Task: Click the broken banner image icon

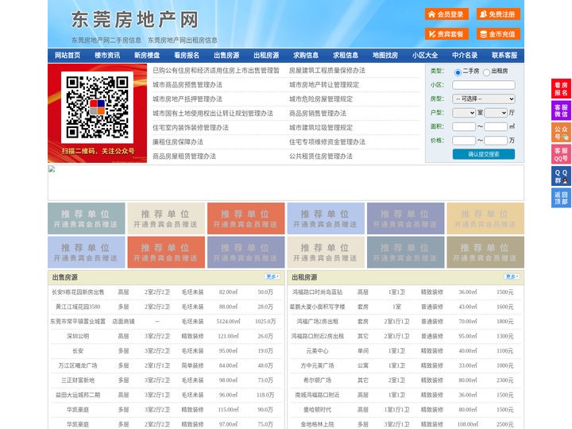Action: pyautogui.click(x=52, y=169)
